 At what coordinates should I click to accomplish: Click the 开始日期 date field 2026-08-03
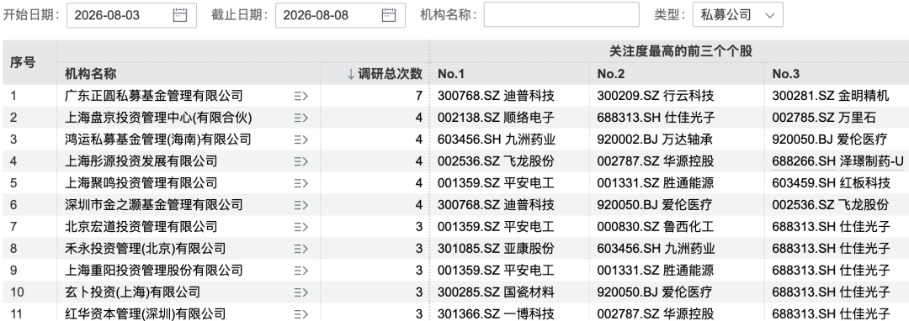(131, 15)
